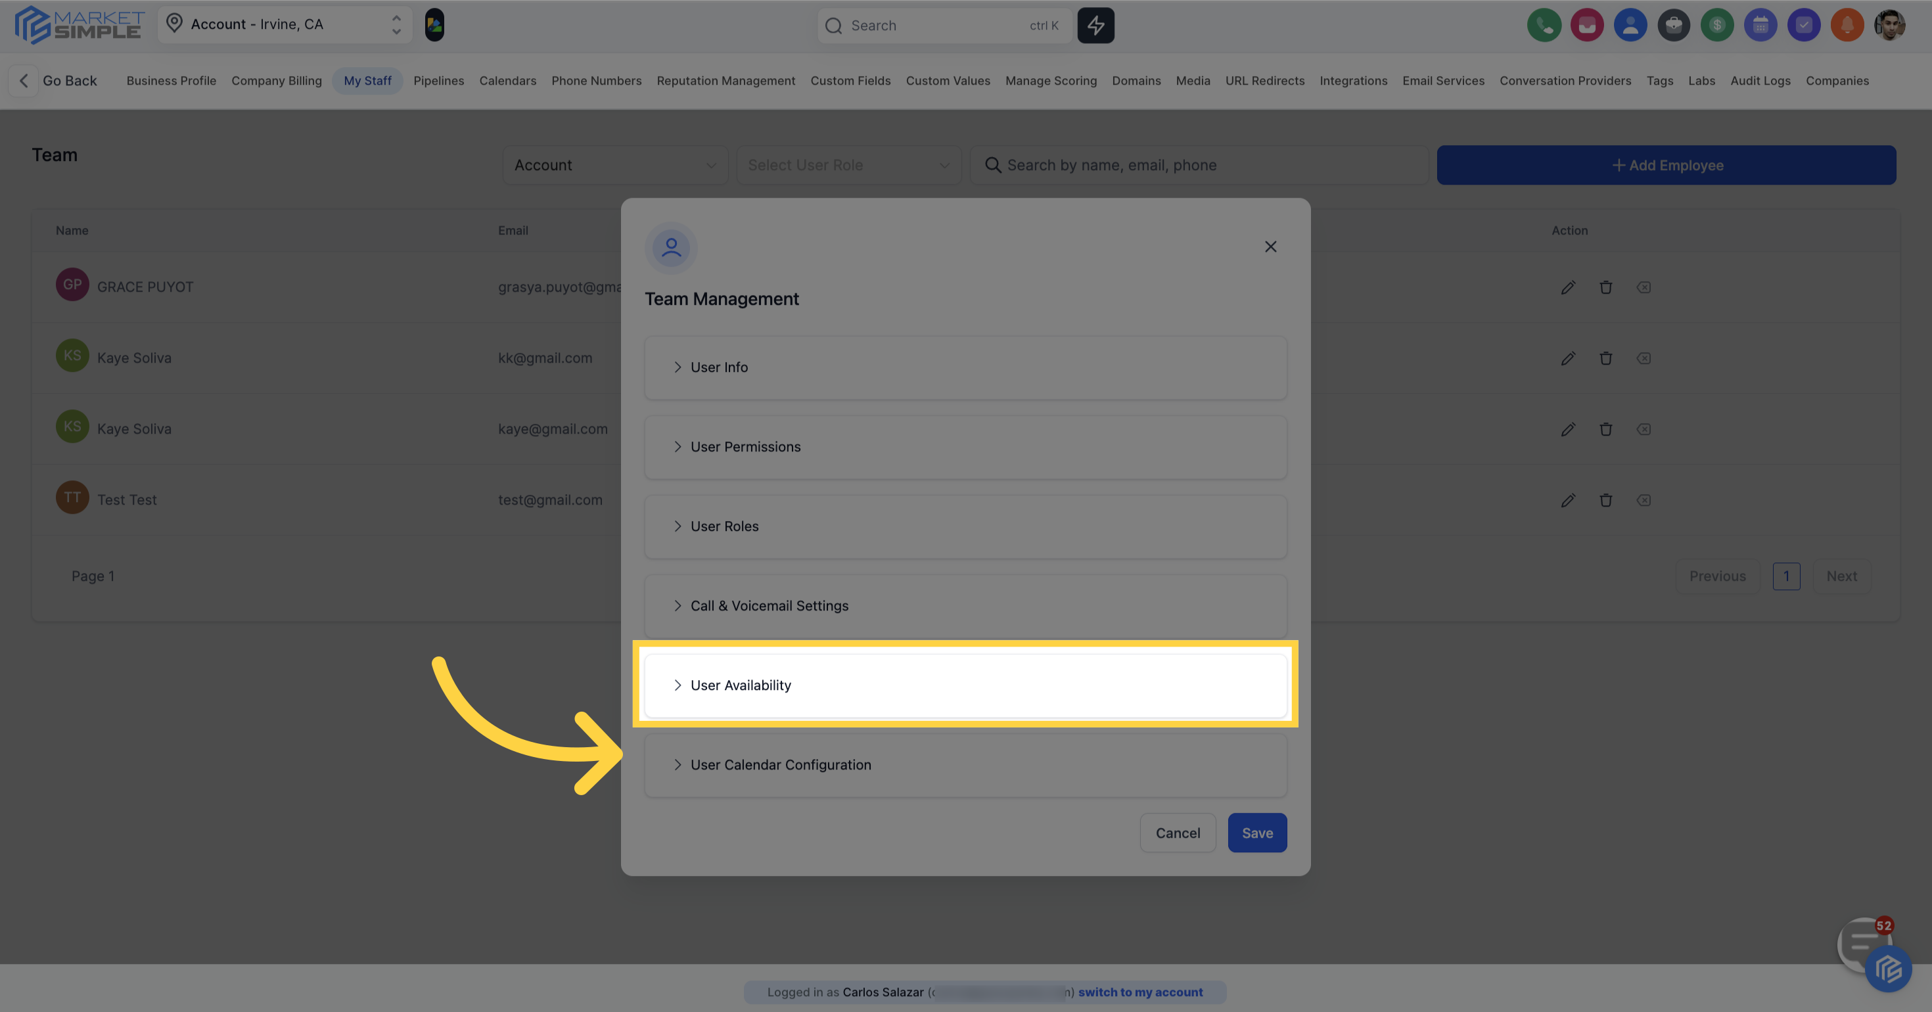Open the Account location switcher dropdown
The width and height of the screenshot is (1932, 1012).
click(x=285, y=25)
